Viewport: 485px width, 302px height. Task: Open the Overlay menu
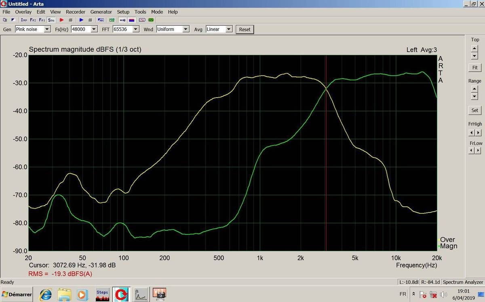pyautogui.click(x=23, y=12)
